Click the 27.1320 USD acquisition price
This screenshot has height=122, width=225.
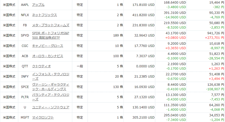pyautogui.click(x=144, y=97)
